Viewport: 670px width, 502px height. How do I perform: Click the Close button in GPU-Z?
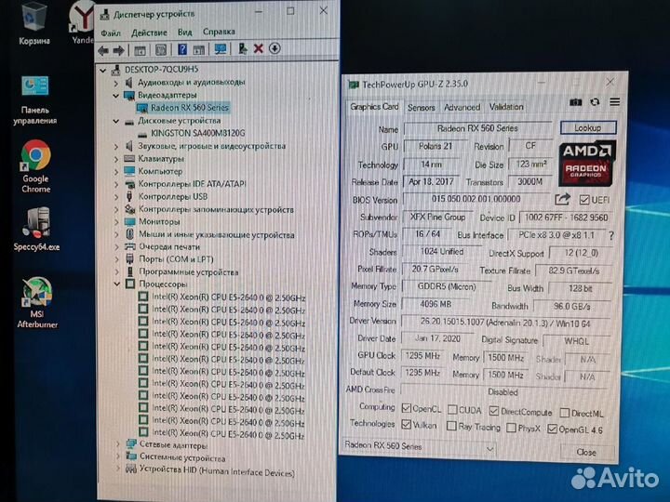pos(586,452)
